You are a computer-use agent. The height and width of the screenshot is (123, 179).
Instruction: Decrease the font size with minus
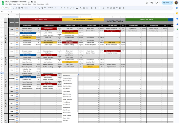coord(58,8)
